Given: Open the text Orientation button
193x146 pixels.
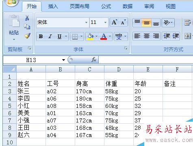Looking at the screenshot, I should click(x=168, y=23).
